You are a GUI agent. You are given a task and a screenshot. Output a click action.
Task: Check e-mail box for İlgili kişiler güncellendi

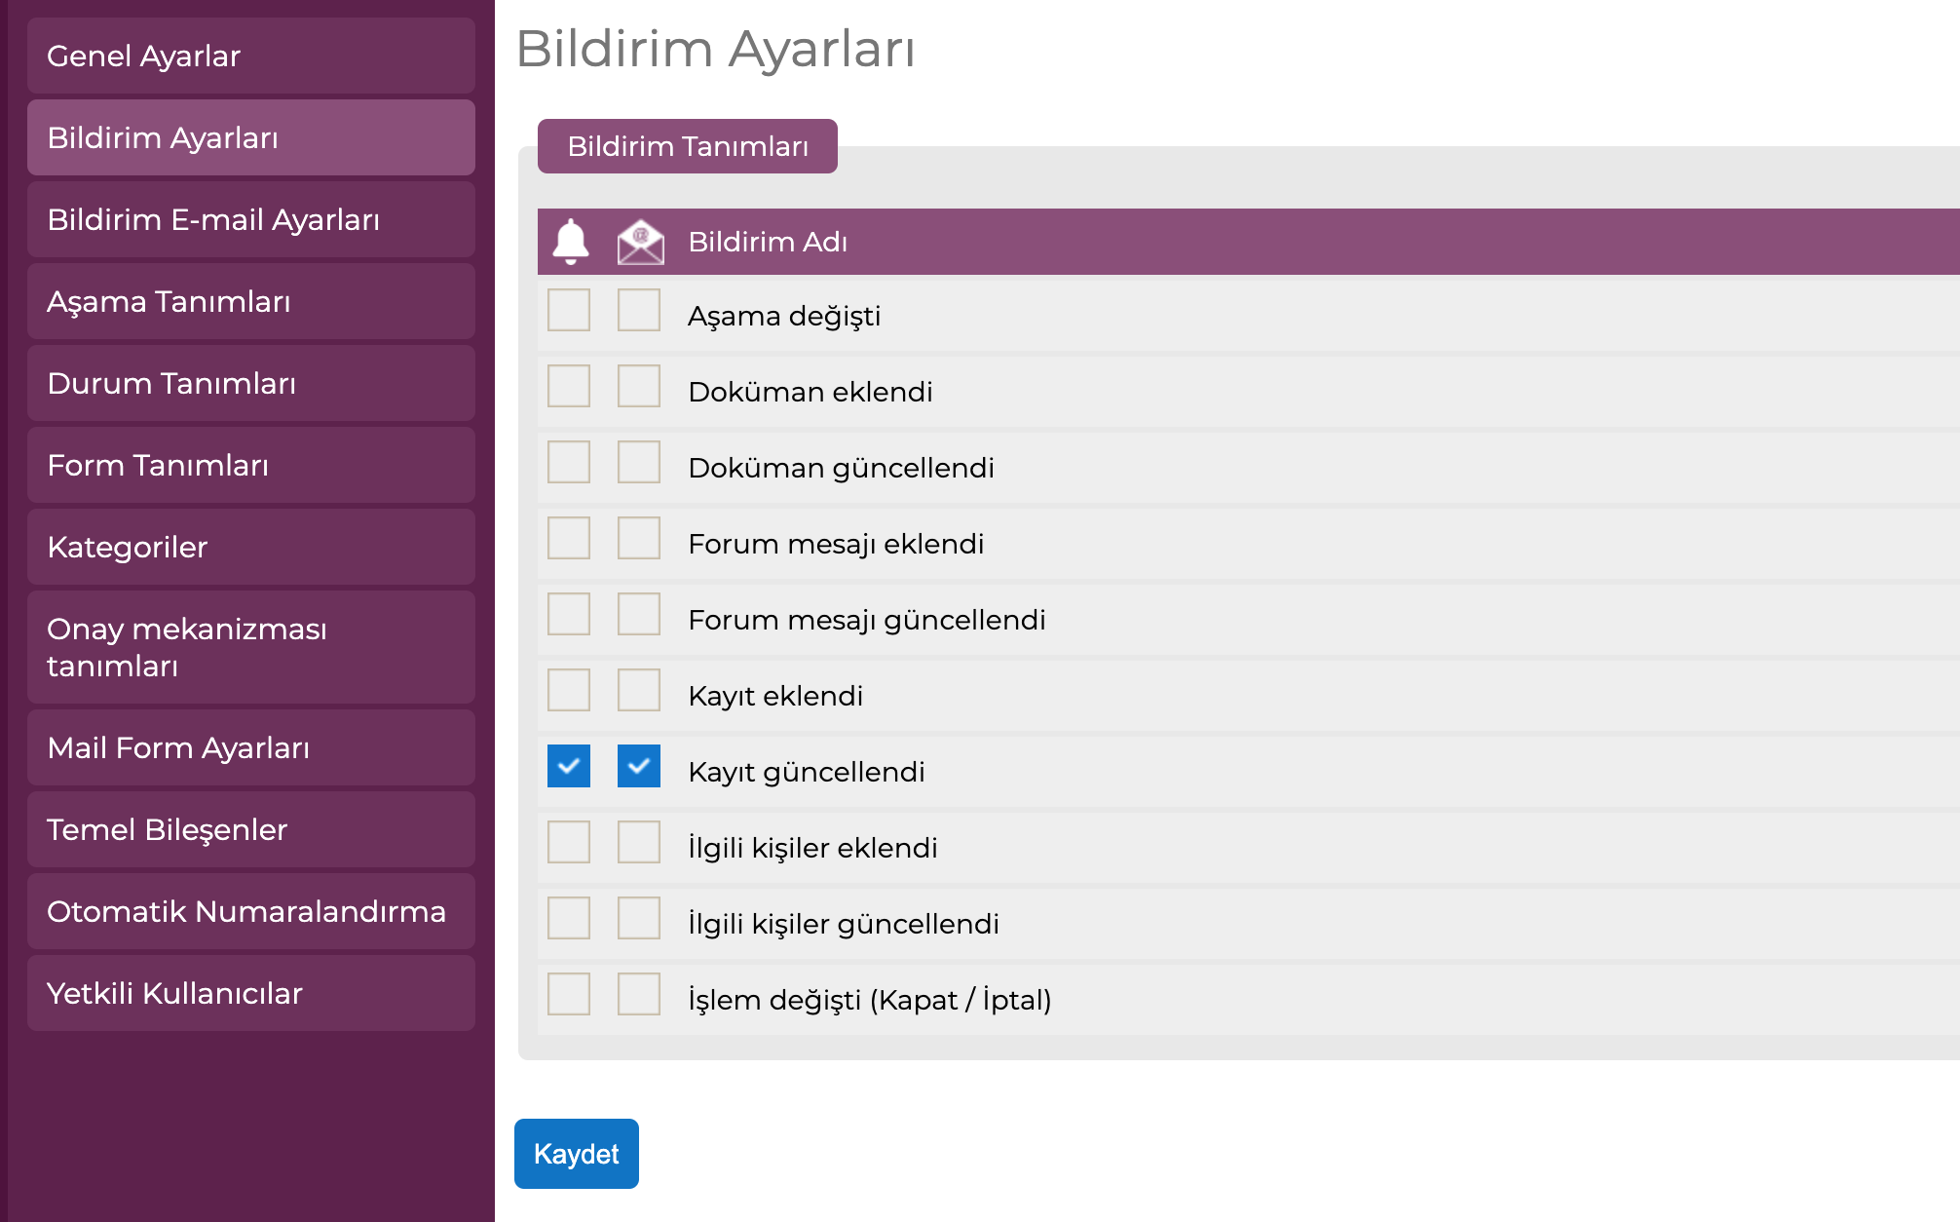[639, 918]
